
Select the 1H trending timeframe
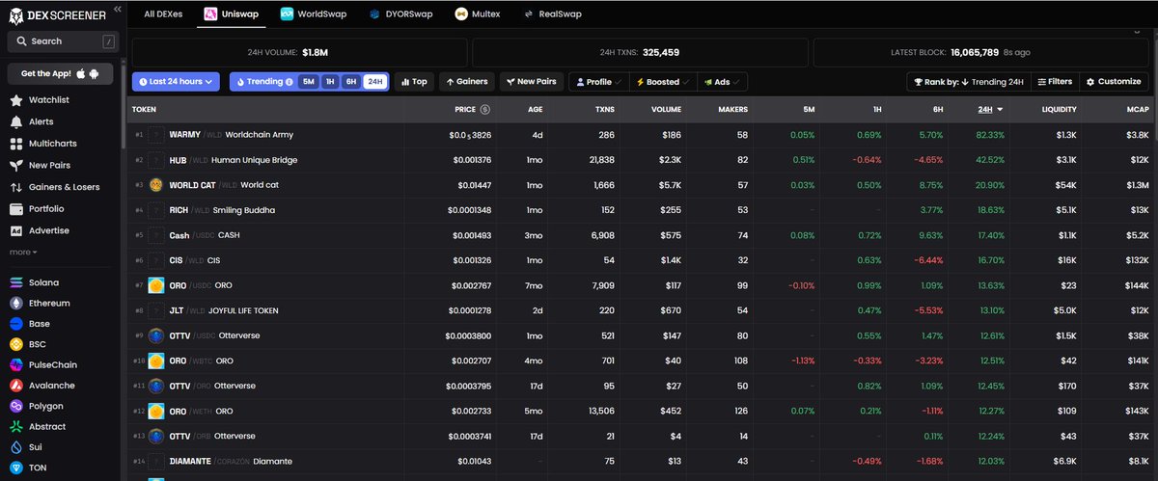click(330, 82)
